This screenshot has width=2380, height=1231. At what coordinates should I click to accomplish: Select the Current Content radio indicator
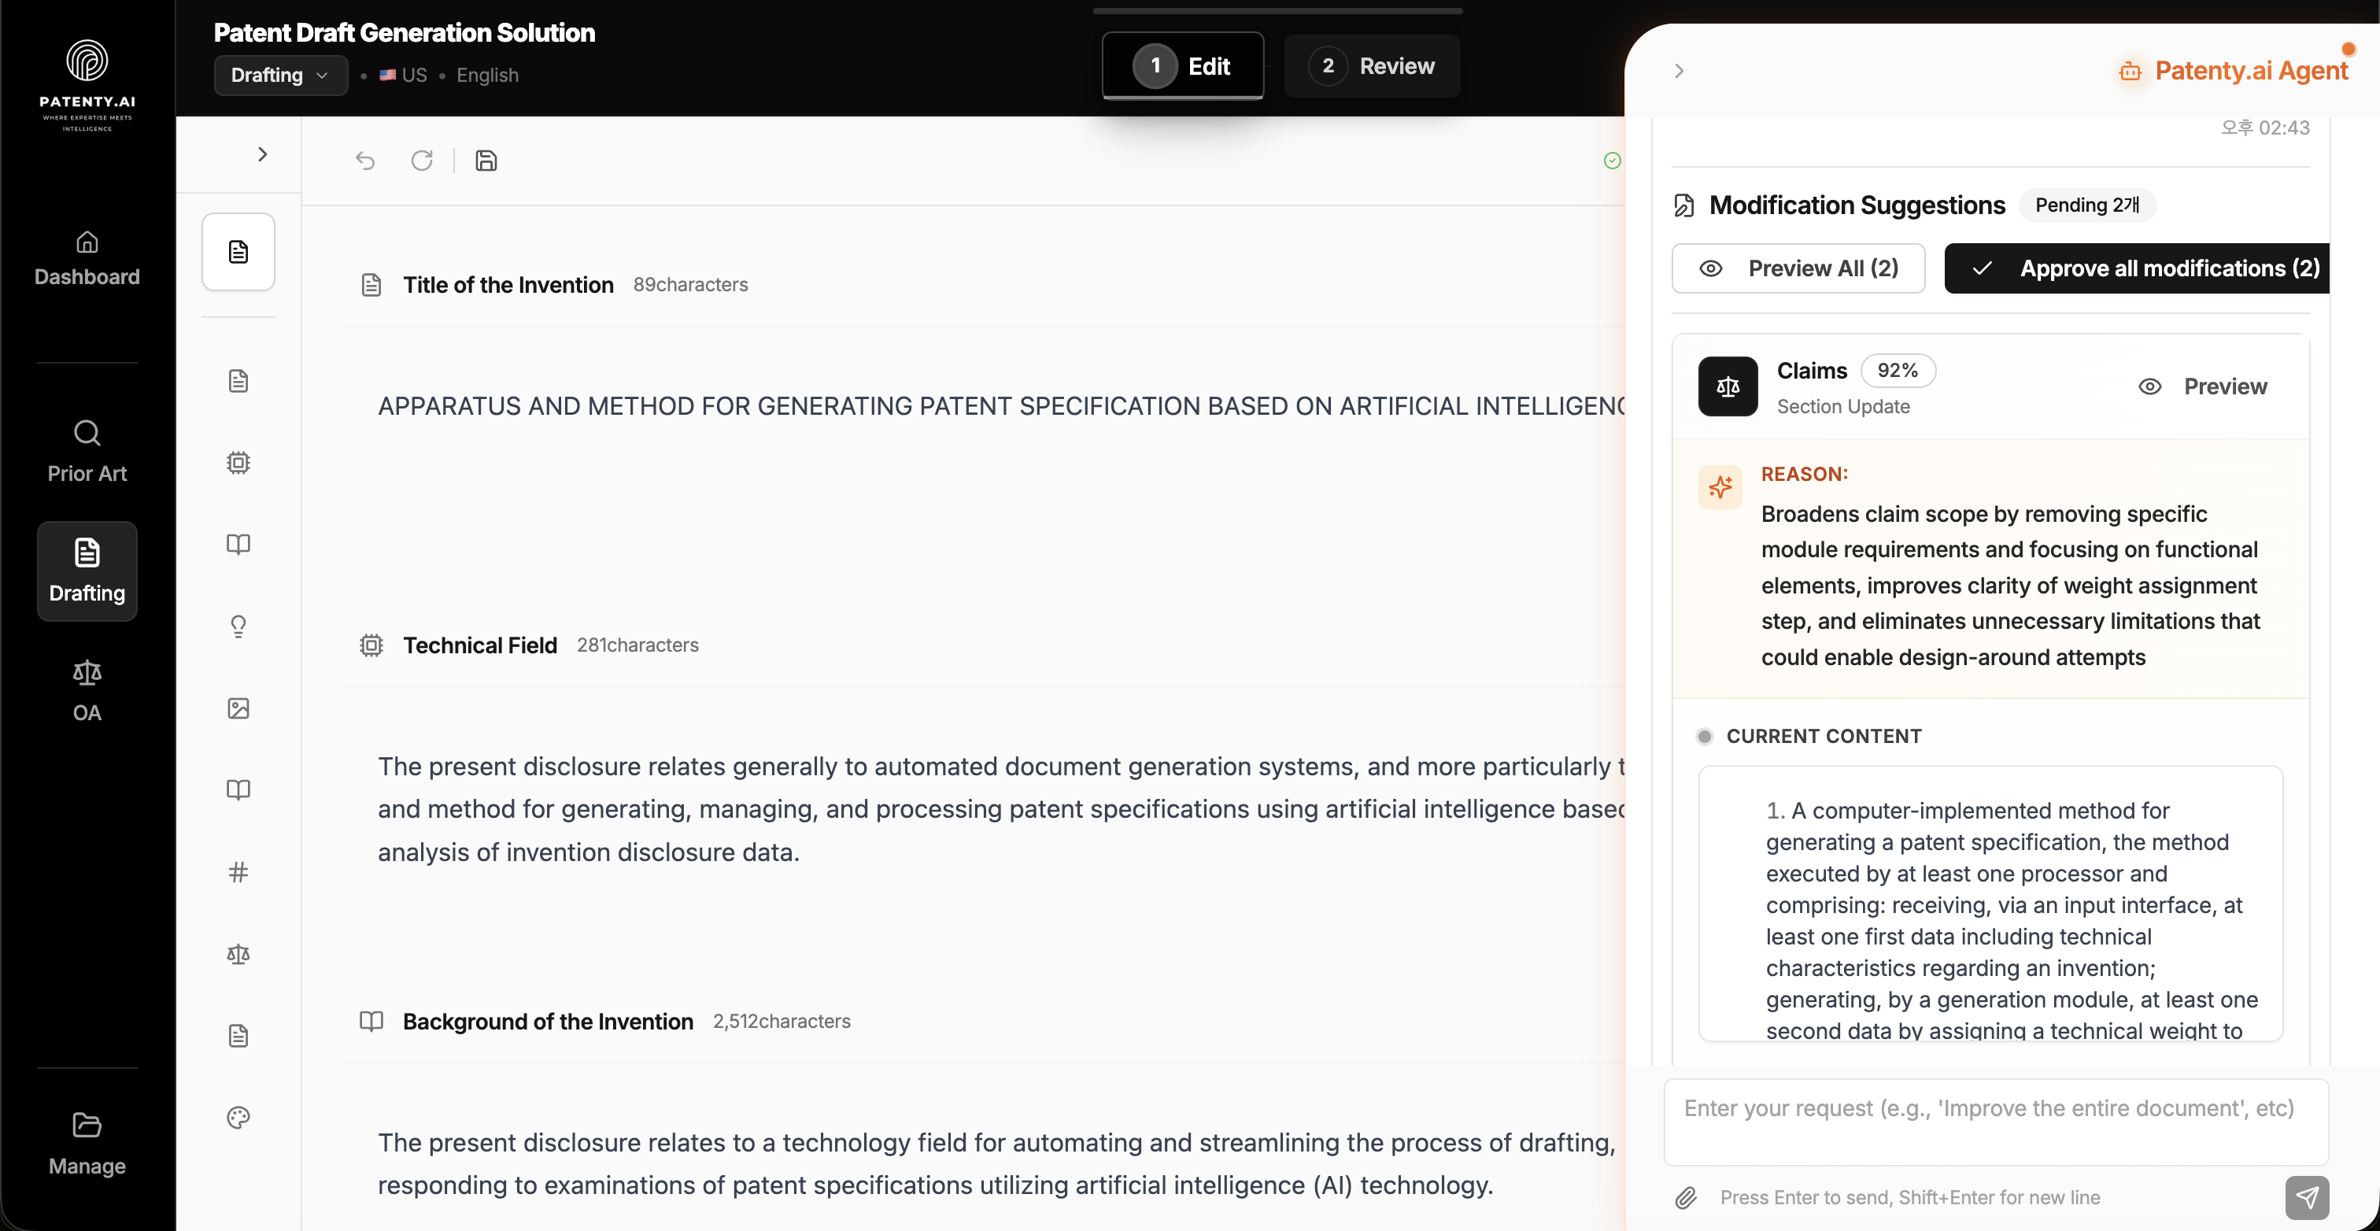click(x=1705, y=736)
